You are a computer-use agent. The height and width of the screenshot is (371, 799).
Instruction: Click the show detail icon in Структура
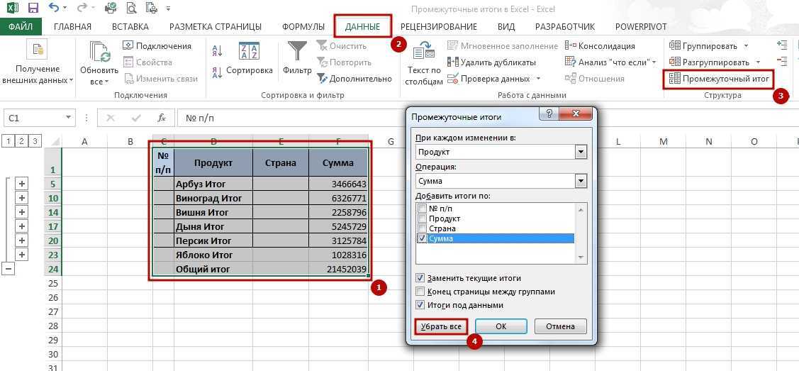[x=782, y=46]
